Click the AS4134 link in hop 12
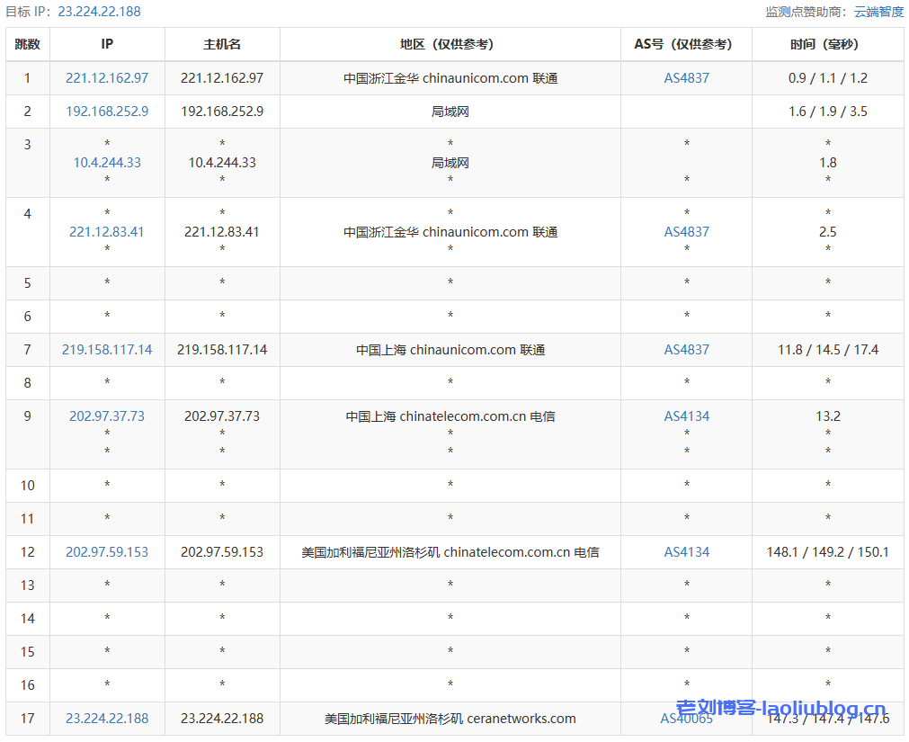 point(686,552)
